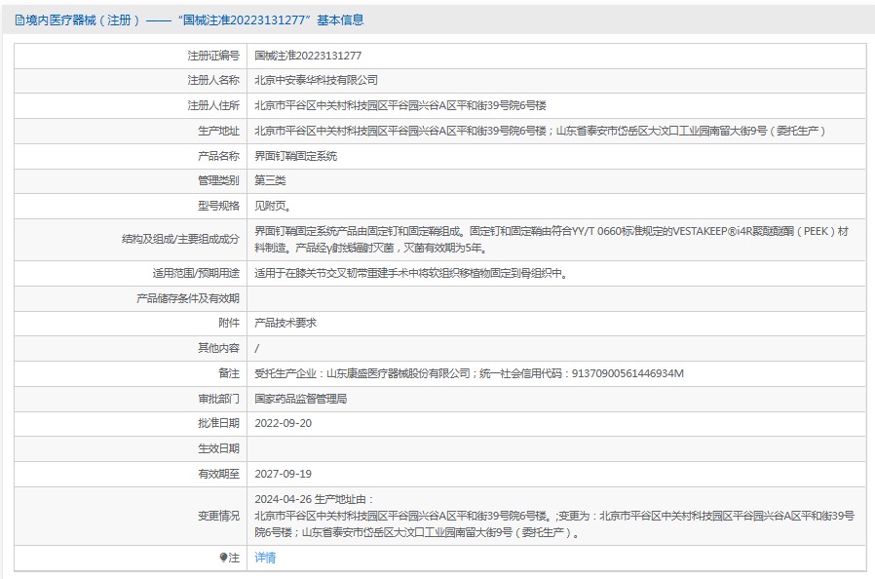875x579 pixels.
Task: Click the 产品储存条件及有效期 row label
Action: (187, 298)
